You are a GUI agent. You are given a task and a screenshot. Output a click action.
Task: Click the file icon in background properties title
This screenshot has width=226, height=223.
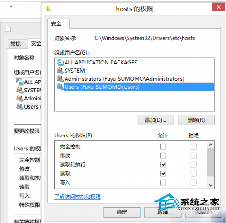pos(8,28)
